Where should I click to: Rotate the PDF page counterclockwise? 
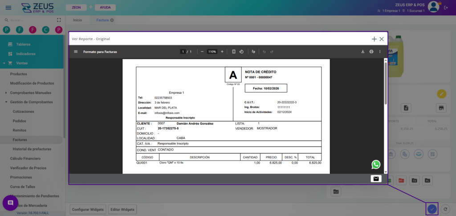(x=241, y=52)
